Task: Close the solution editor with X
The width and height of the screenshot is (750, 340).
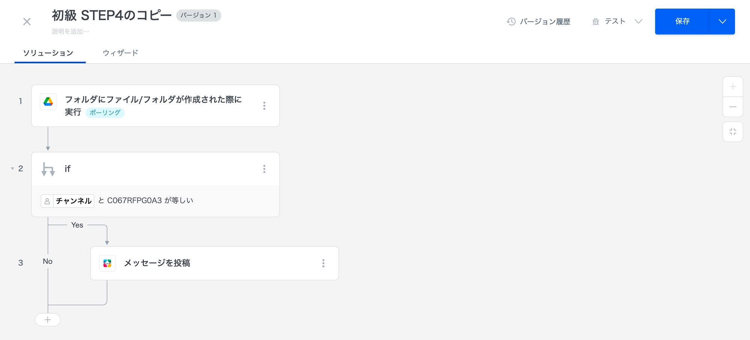Action: click(x=27, y=22)
